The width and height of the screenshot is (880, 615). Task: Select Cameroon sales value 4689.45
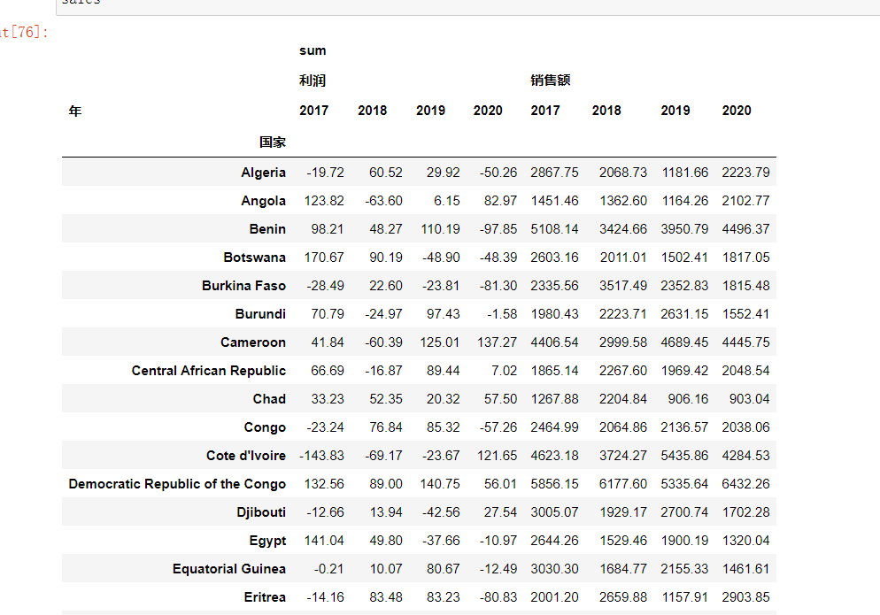tap(684, 342)
